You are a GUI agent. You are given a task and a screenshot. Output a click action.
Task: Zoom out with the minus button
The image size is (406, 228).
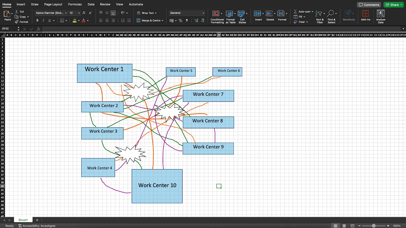click(x=359, y=226)
